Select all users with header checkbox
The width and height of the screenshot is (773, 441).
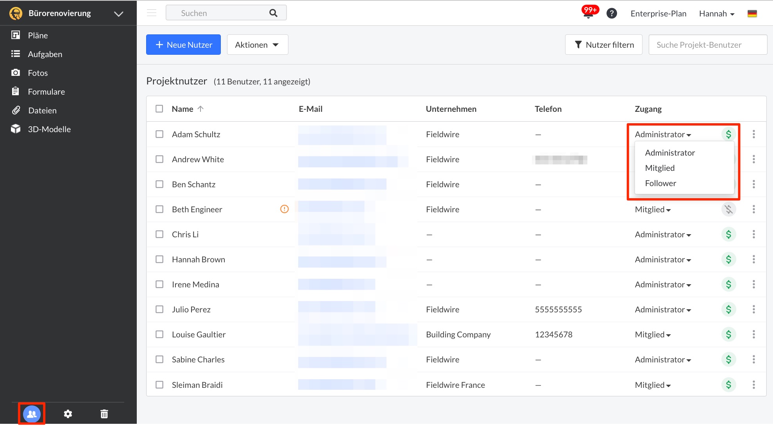pyautogui.click(x=159, y=109)
